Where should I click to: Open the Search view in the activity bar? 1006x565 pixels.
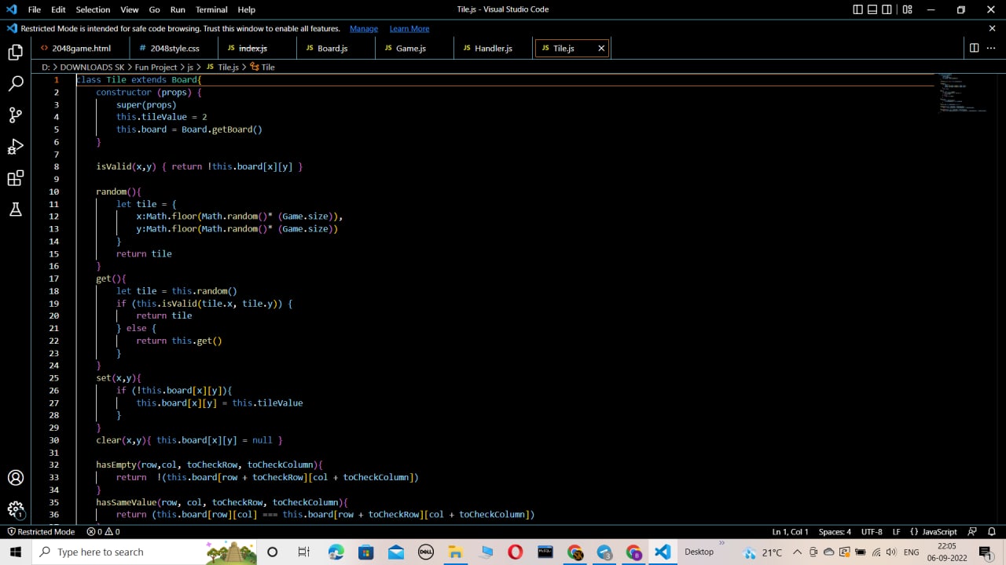[x=15, y=84]
